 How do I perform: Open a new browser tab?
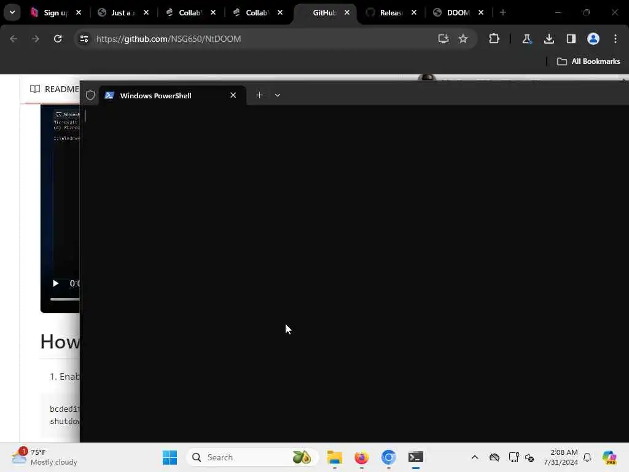click(503, 12)
